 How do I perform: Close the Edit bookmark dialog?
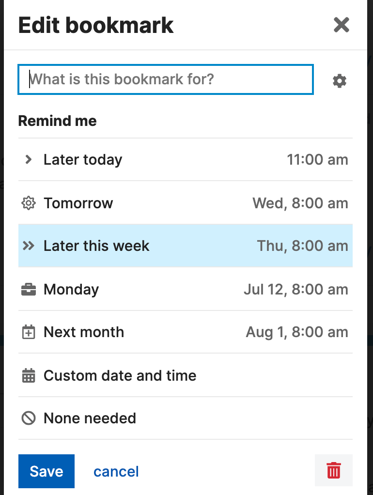point(341,25)
